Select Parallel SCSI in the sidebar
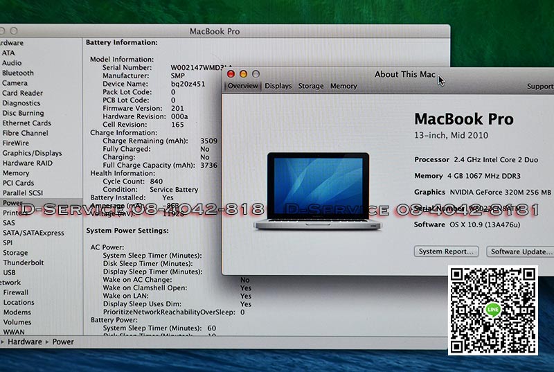This screenshot has height=372, width=554. (x=23, y=193)
